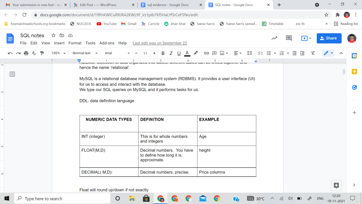The width and height of the screenshot is (362, 204).
Task: Hide the menus with the collapse chevron
Action: [341, 53]
